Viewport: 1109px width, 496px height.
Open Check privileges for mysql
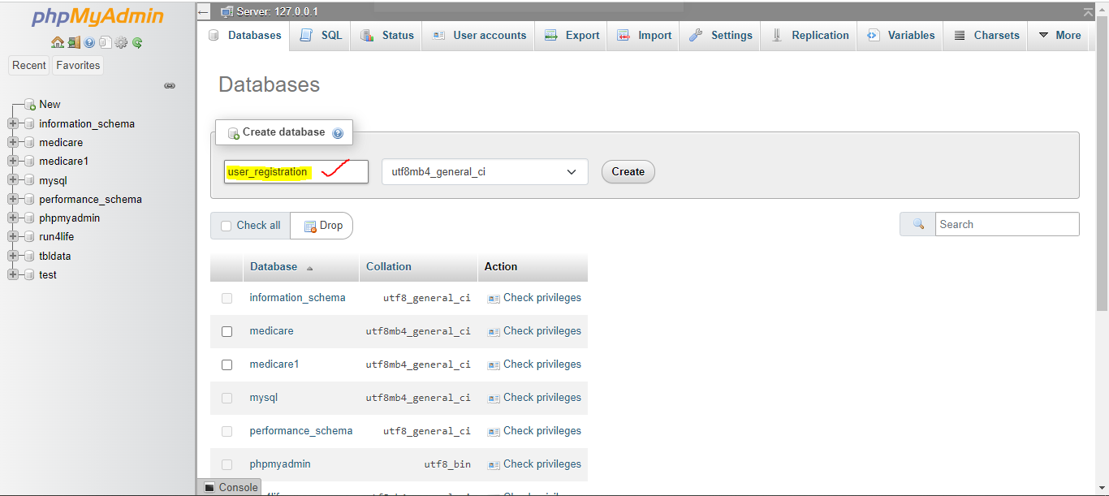(x=534, y=398)
